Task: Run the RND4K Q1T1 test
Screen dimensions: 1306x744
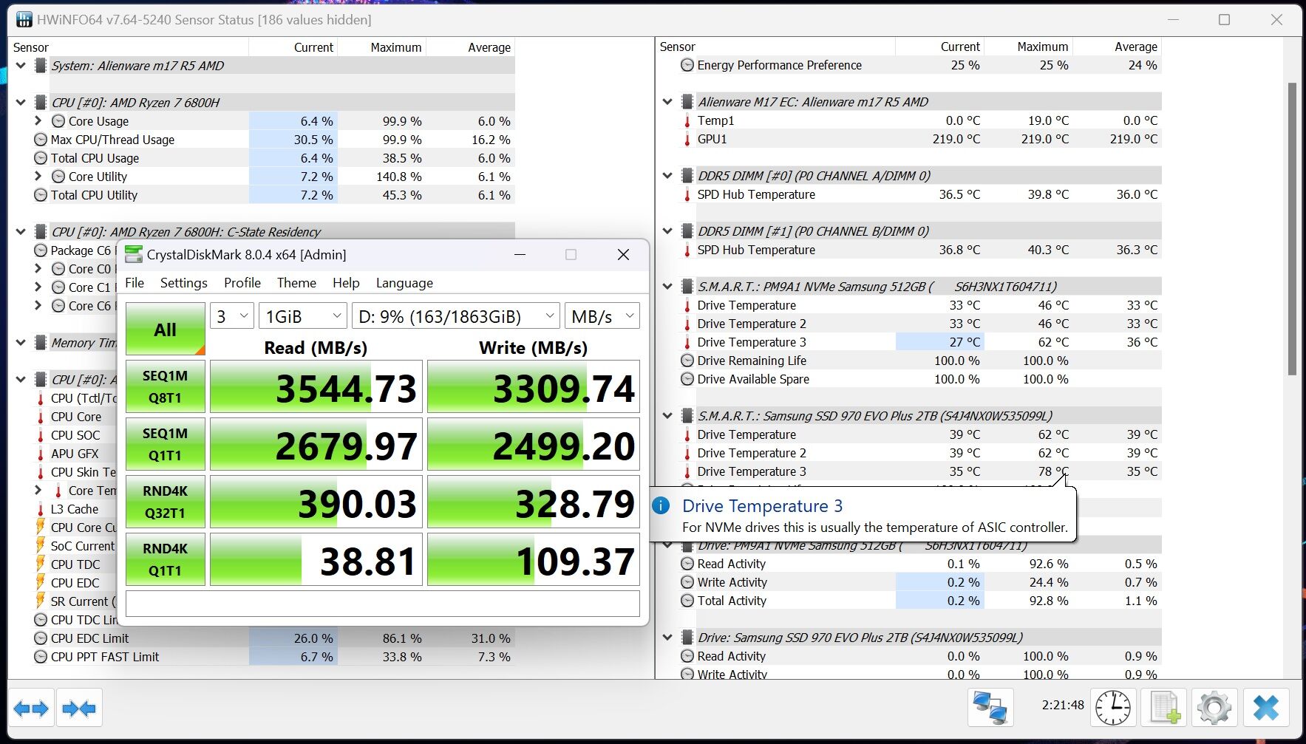Action: pos(166,559)
